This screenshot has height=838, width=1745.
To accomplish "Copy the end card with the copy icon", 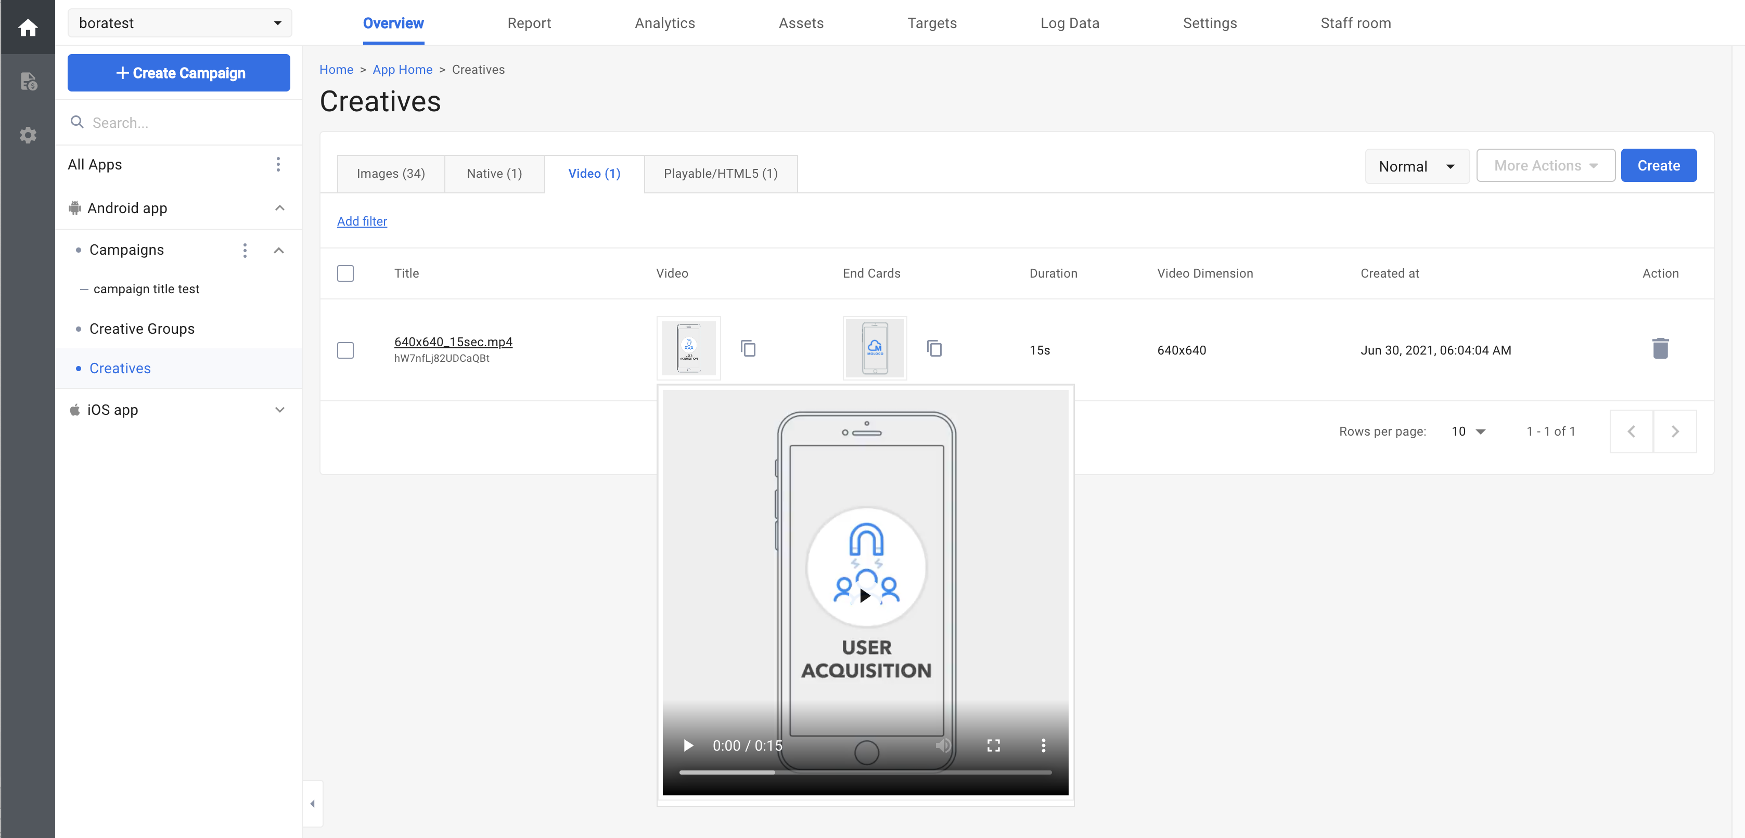I will tap(934, 349).
